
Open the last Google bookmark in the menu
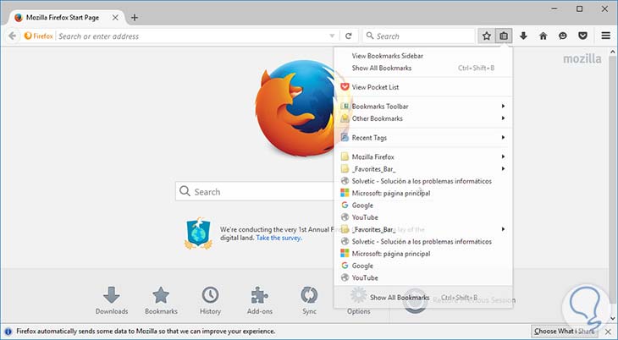(423, 266)
